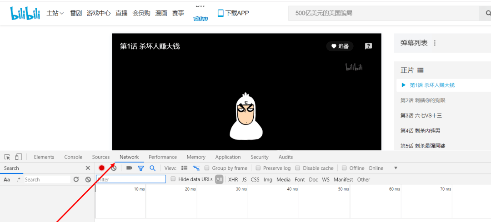491x222 pixels.
Task: Focus the network Filter input field
Action: click(x=131, y=179)
